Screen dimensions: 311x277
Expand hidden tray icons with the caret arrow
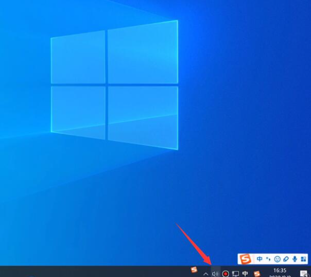pos(206,274)
